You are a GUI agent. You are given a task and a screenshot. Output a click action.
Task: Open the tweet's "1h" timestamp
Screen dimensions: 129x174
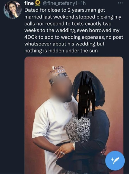tap(83, 3)
